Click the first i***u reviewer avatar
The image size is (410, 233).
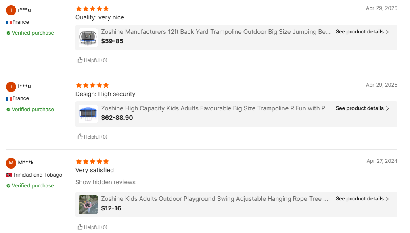pyautogui.click(x=11, y=10)
